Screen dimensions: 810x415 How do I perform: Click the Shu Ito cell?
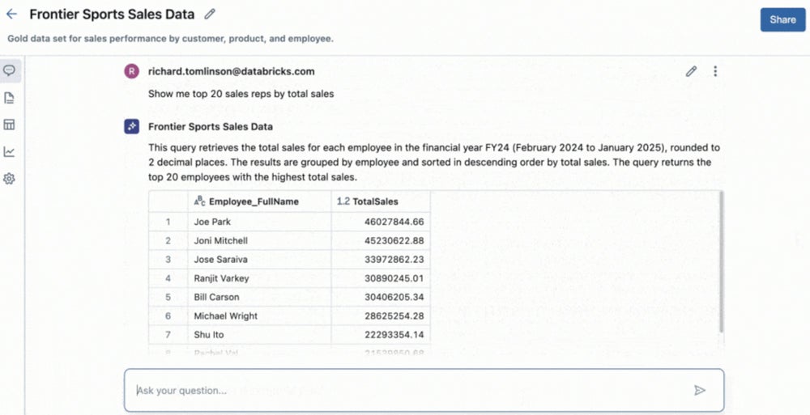point(259,334)
